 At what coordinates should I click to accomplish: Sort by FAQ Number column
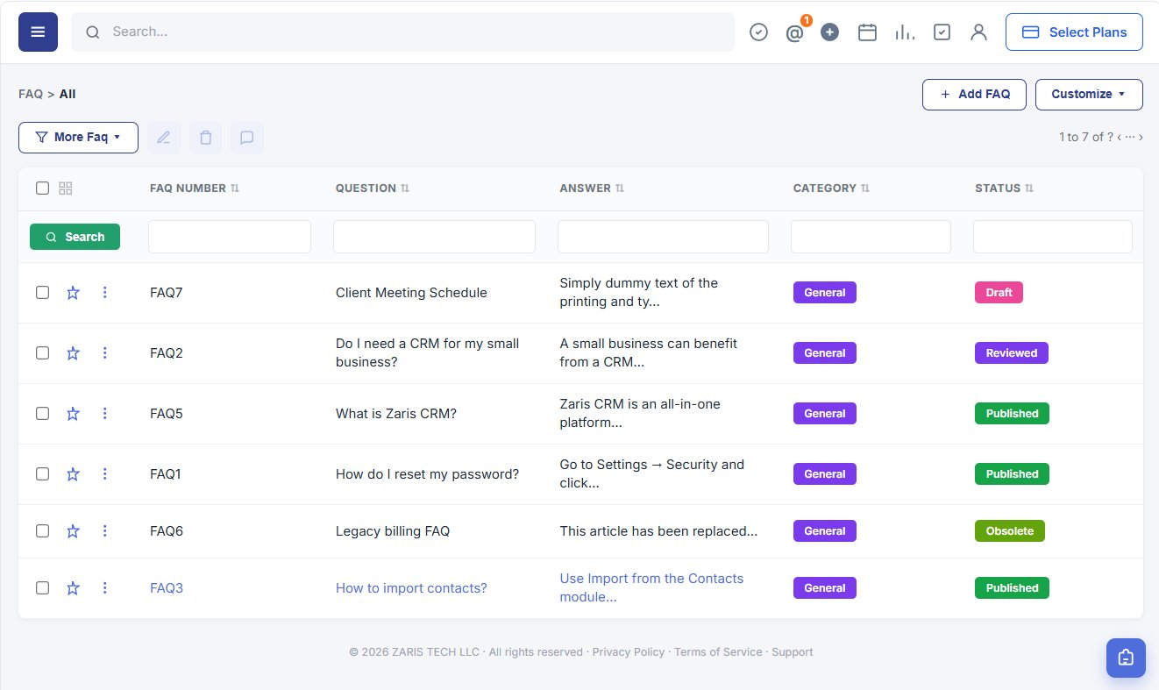coord(195,189)
